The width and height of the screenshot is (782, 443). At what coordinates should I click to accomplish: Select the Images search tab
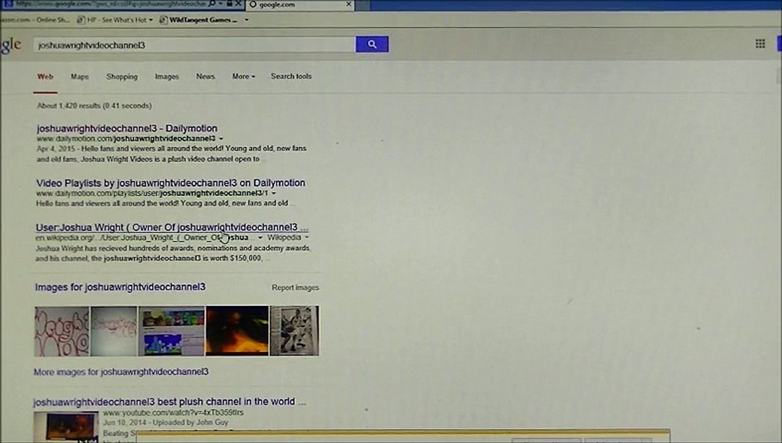167,77
